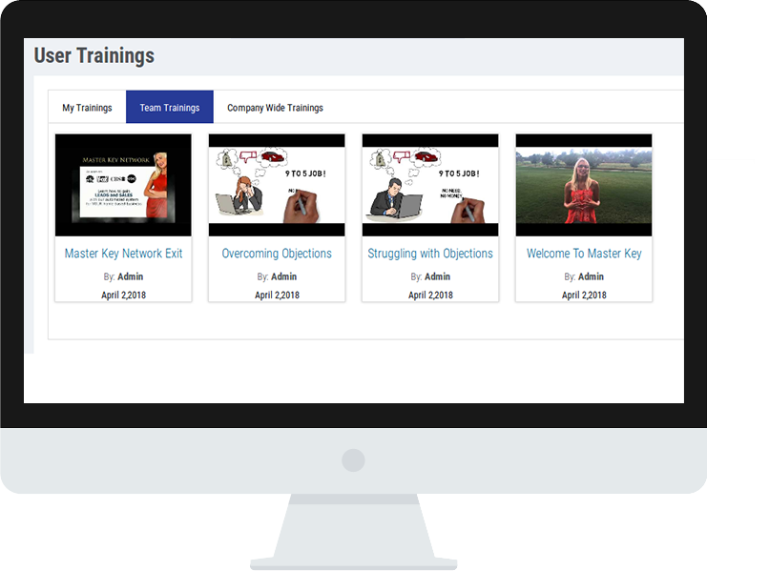
Task: Click the Overcoming Objections title link
Action: click(x=277, y=254)
